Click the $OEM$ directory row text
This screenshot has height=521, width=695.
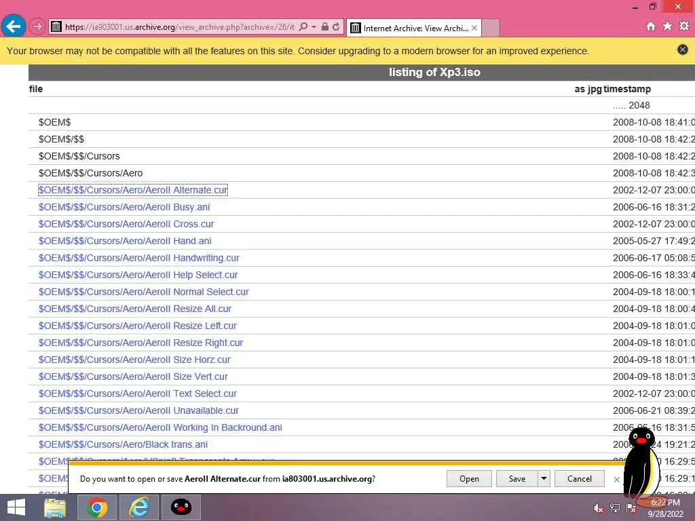tap(54, 122)
